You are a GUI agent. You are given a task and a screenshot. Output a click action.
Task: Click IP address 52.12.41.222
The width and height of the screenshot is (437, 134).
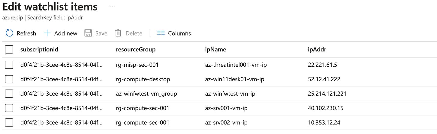pos(324,79)
